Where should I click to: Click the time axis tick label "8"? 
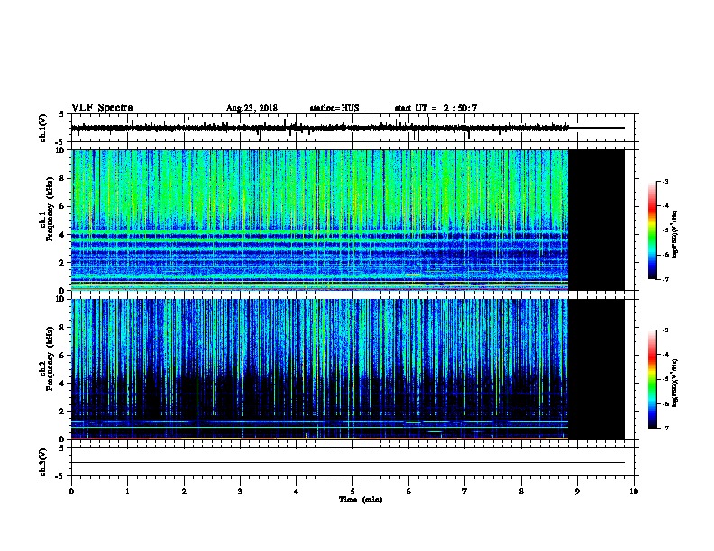521,492
